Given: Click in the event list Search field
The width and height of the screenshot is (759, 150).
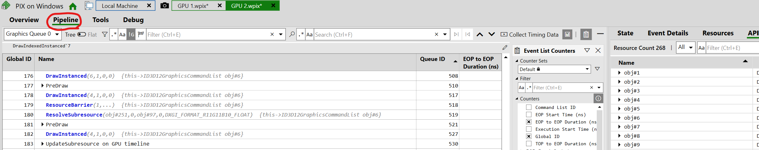Looking at the screenshot, I should tap(373, 34).
